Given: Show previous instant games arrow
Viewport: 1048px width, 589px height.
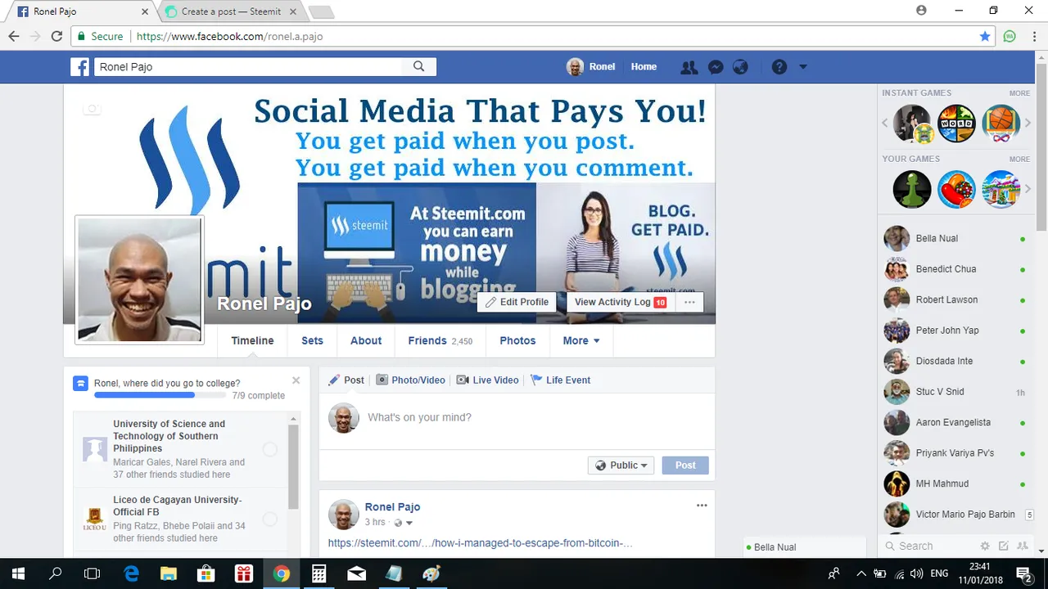Looking at the screenshot, I should click(885, 124).
